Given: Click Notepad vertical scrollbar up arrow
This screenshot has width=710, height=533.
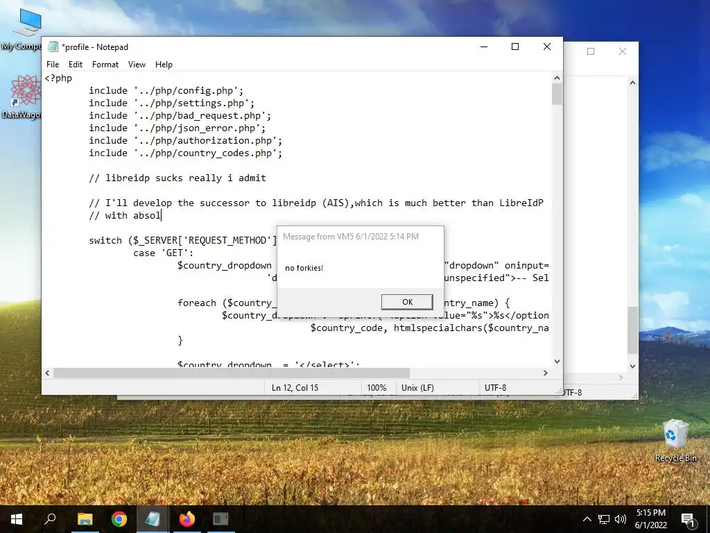Looking at the screenshot, I should coord(557,78).
